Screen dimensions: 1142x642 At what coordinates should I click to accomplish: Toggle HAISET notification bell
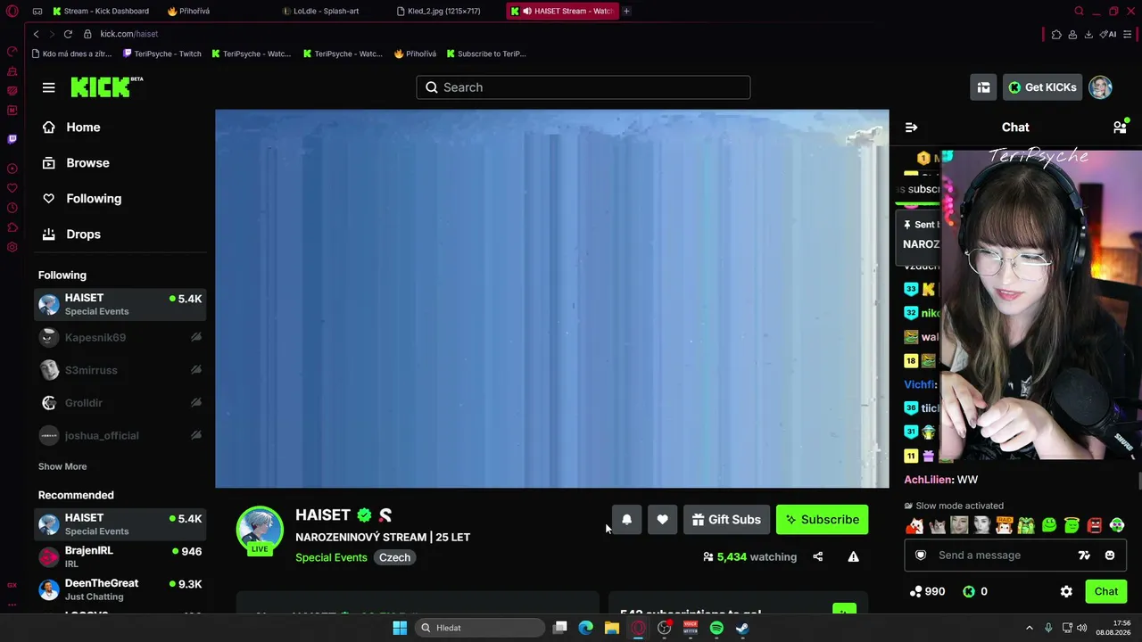pos(626,520)
